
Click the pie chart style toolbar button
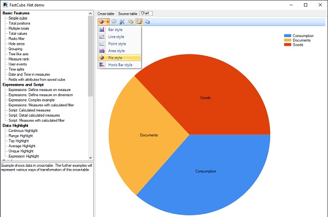102,22
